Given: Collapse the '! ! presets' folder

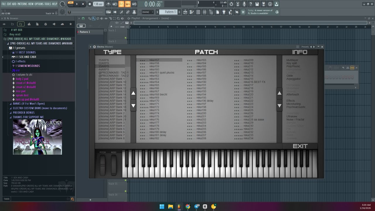Looking at the screenshot, I should click(19, 48).
